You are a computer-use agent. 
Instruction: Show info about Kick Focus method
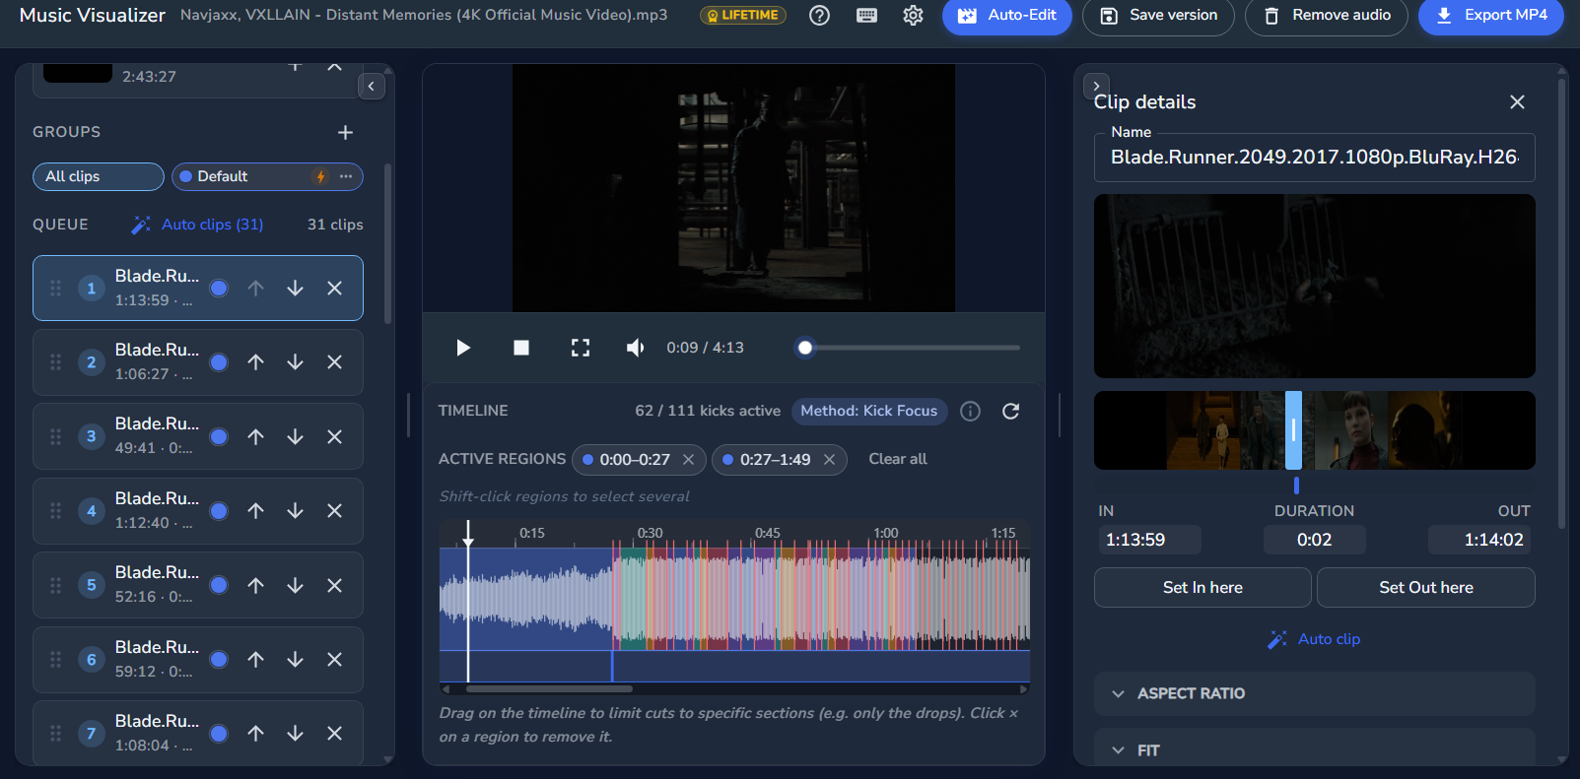[x=970, y=411]
